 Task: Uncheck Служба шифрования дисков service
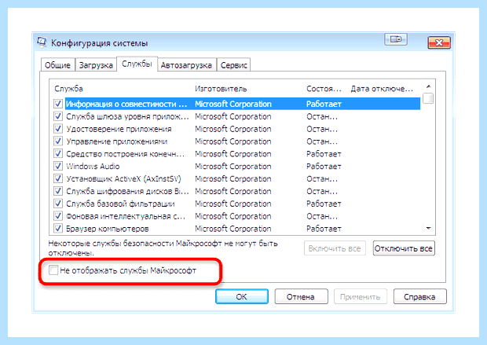tap(58, 191)
